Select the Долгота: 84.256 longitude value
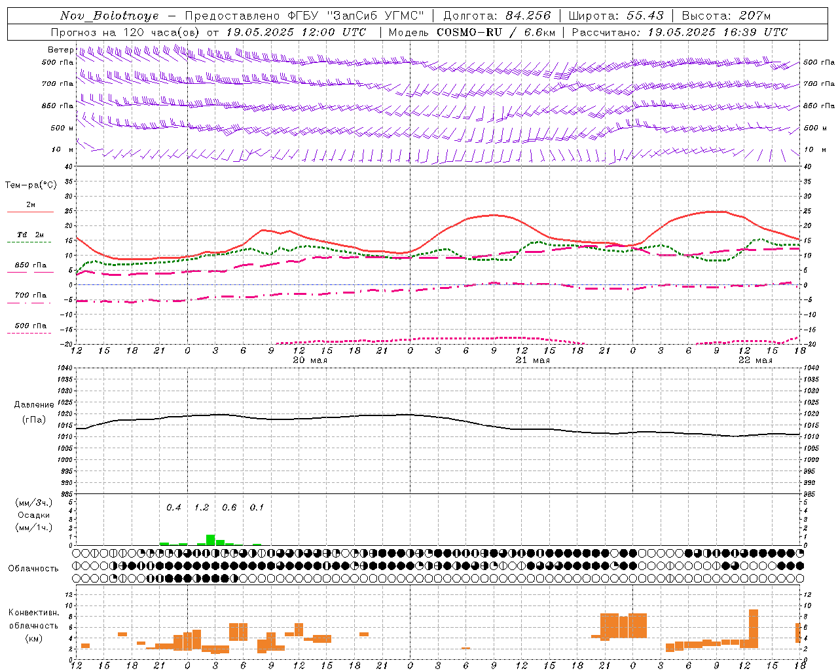This screenshot has width=838, height=671. pyautogui.click(x=498, y=16)
